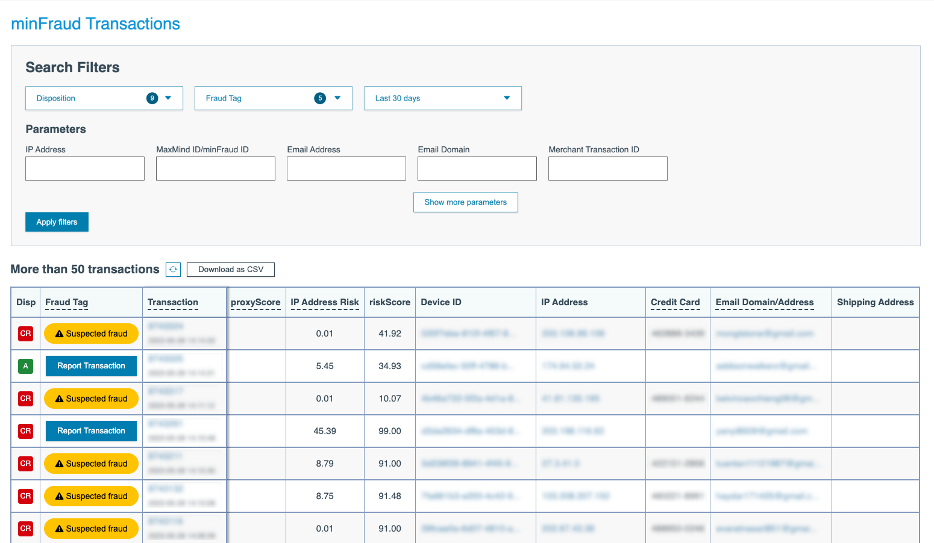This screenshot has width=934, height=543.
Task: Click Download as CSV button
Action: tap(231, 270)
